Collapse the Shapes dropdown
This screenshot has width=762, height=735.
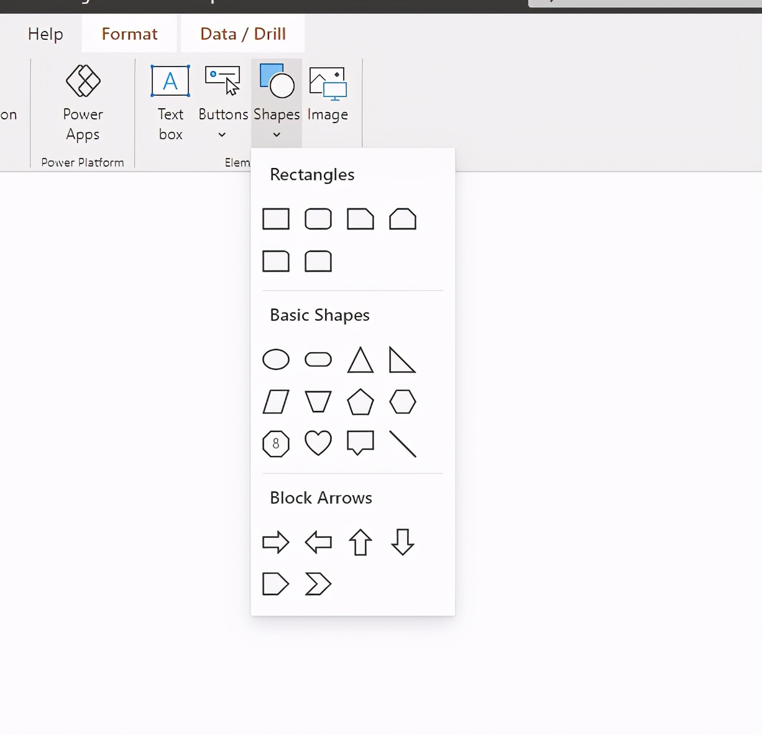[275, 134]
